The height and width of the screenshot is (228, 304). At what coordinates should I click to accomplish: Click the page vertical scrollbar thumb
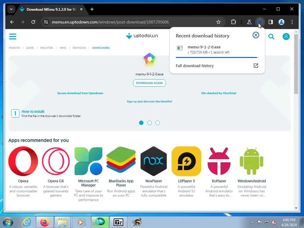click(x=296, y=64)
